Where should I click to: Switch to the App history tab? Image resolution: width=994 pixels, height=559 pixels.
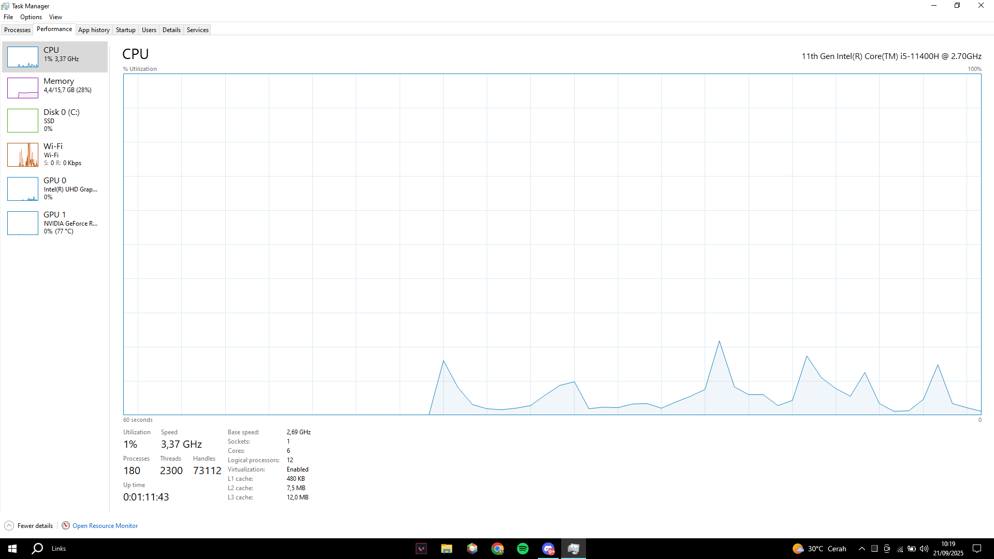[x=94, y=30]
